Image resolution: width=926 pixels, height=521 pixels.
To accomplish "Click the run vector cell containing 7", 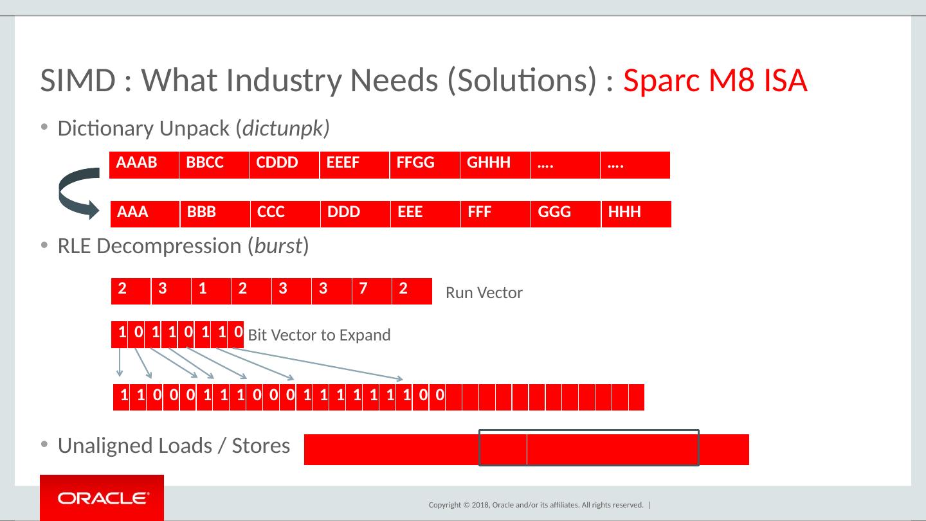I will [372, 291].
